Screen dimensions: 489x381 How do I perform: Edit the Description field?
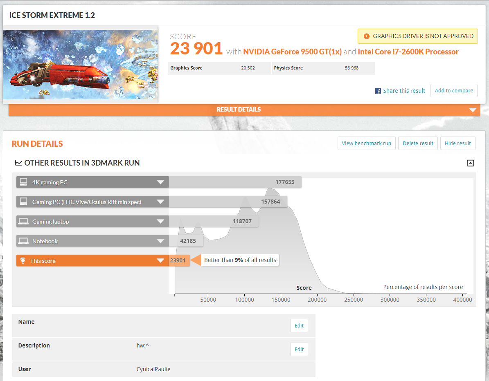[x=299, y=349]
